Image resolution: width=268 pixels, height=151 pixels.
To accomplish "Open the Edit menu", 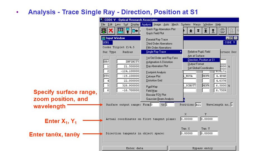I will [110, 25].
